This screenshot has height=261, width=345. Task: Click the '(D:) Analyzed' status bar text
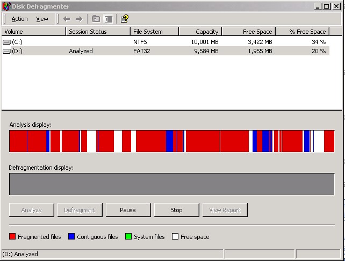coord(20,254)
